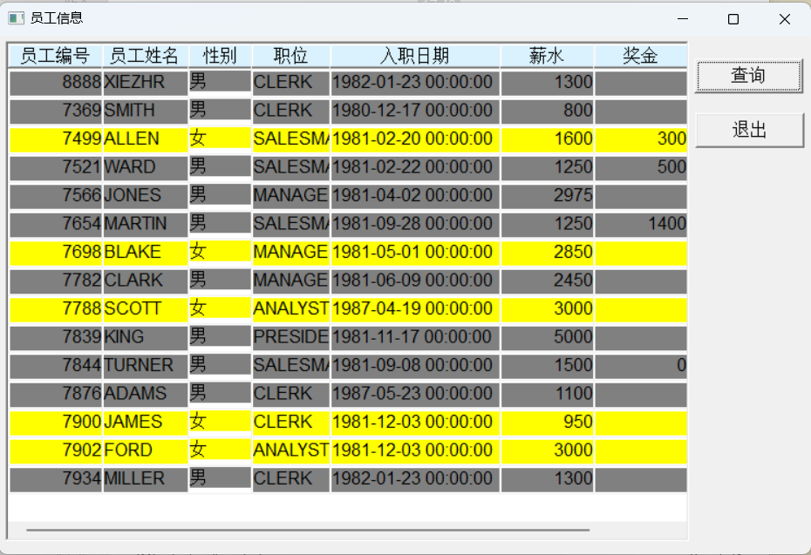
Task: Select the salary 950 cell
Action: [548, 423]
